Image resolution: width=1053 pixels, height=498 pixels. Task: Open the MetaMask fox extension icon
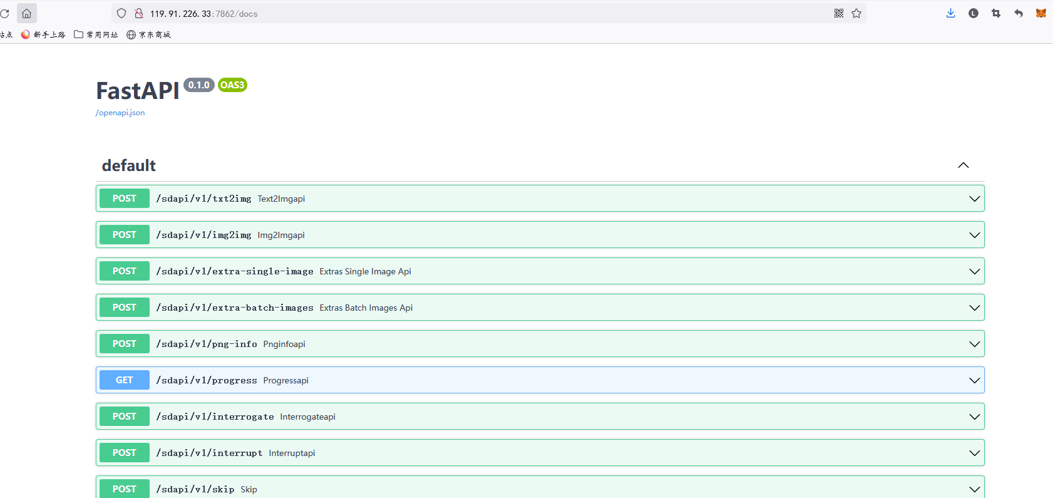click(1041, 13)
